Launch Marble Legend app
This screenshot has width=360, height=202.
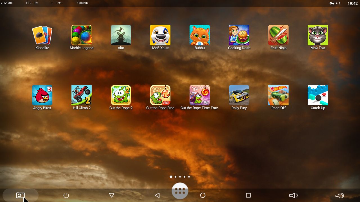coord(82,35)
